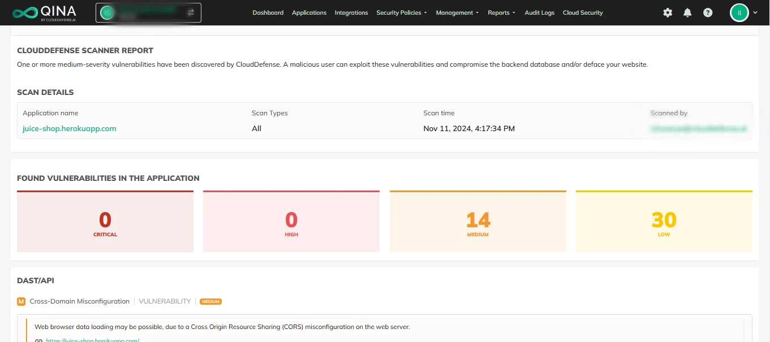Open the Audit Logs page
This screenshot has width=770, height=342.
(539, 12)
